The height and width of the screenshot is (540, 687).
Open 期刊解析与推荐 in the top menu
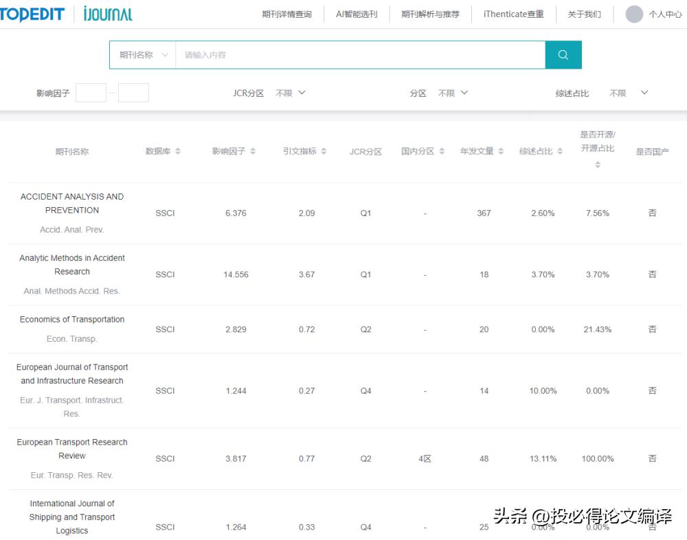431,13
